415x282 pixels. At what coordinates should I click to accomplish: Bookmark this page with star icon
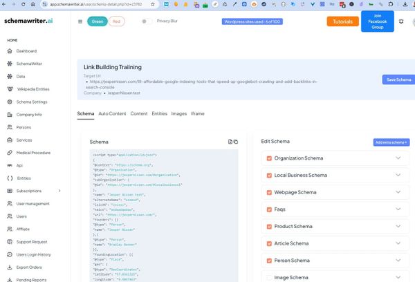pos(153,4)
